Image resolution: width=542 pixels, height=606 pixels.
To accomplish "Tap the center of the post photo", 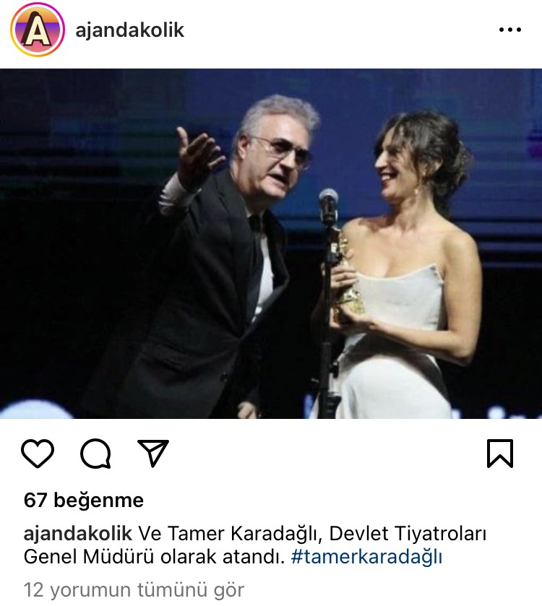I will point(271,243).
